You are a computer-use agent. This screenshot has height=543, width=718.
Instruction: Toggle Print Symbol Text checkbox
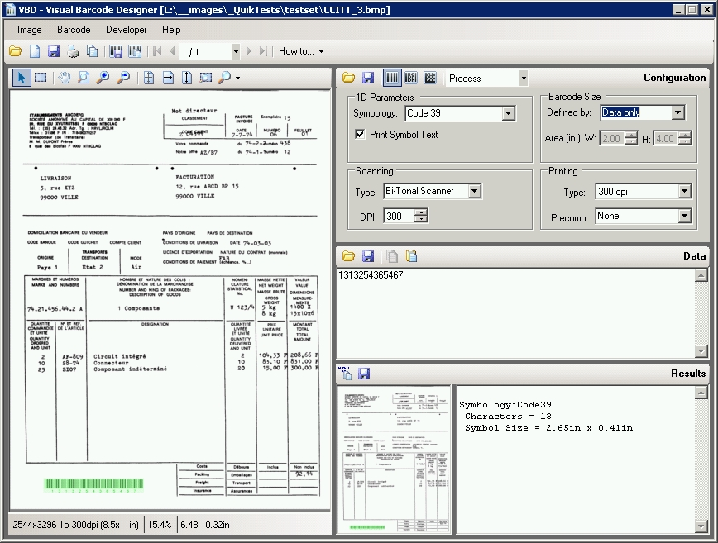pos(360,134)
